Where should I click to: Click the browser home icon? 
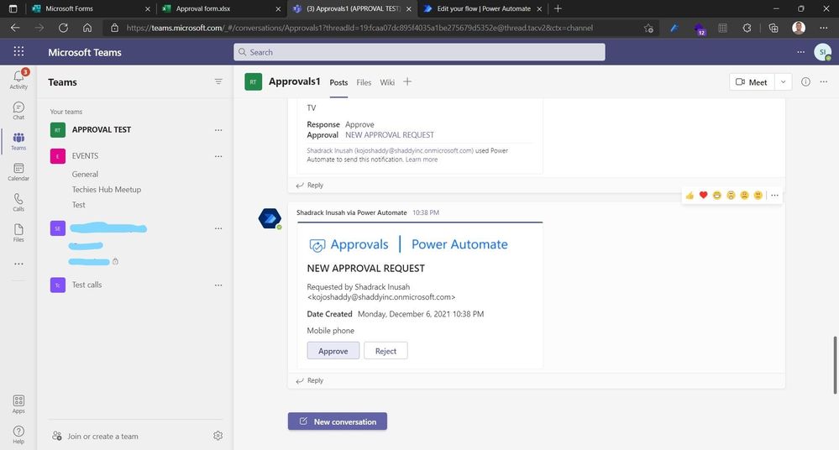pos(87,28)
